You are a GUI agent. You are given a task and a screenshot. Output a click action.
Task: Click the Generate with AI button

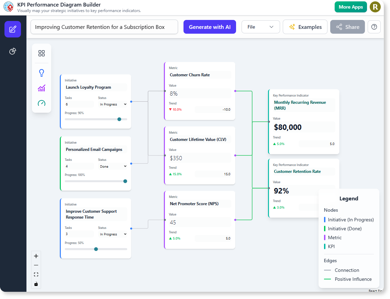pos(210,26)
